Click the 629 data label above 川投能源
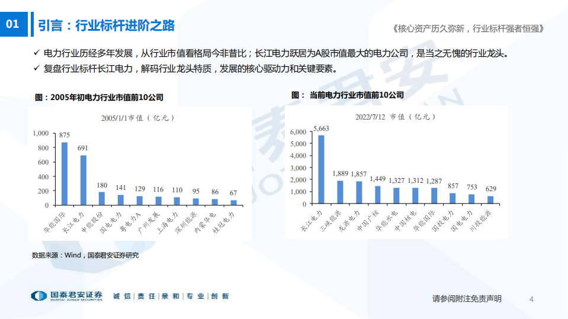Screen dimensions: 568x319 [491, 189]
